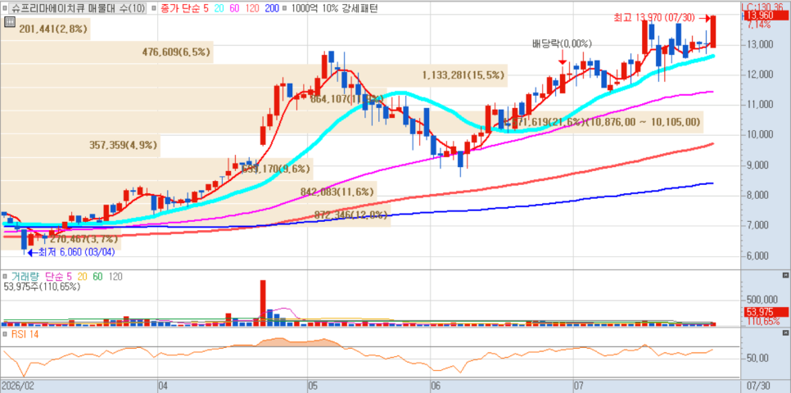Select the RSI 14 indicator label
Image resolution: width=791 pixels, height=393 pixels.
point(25,334)
